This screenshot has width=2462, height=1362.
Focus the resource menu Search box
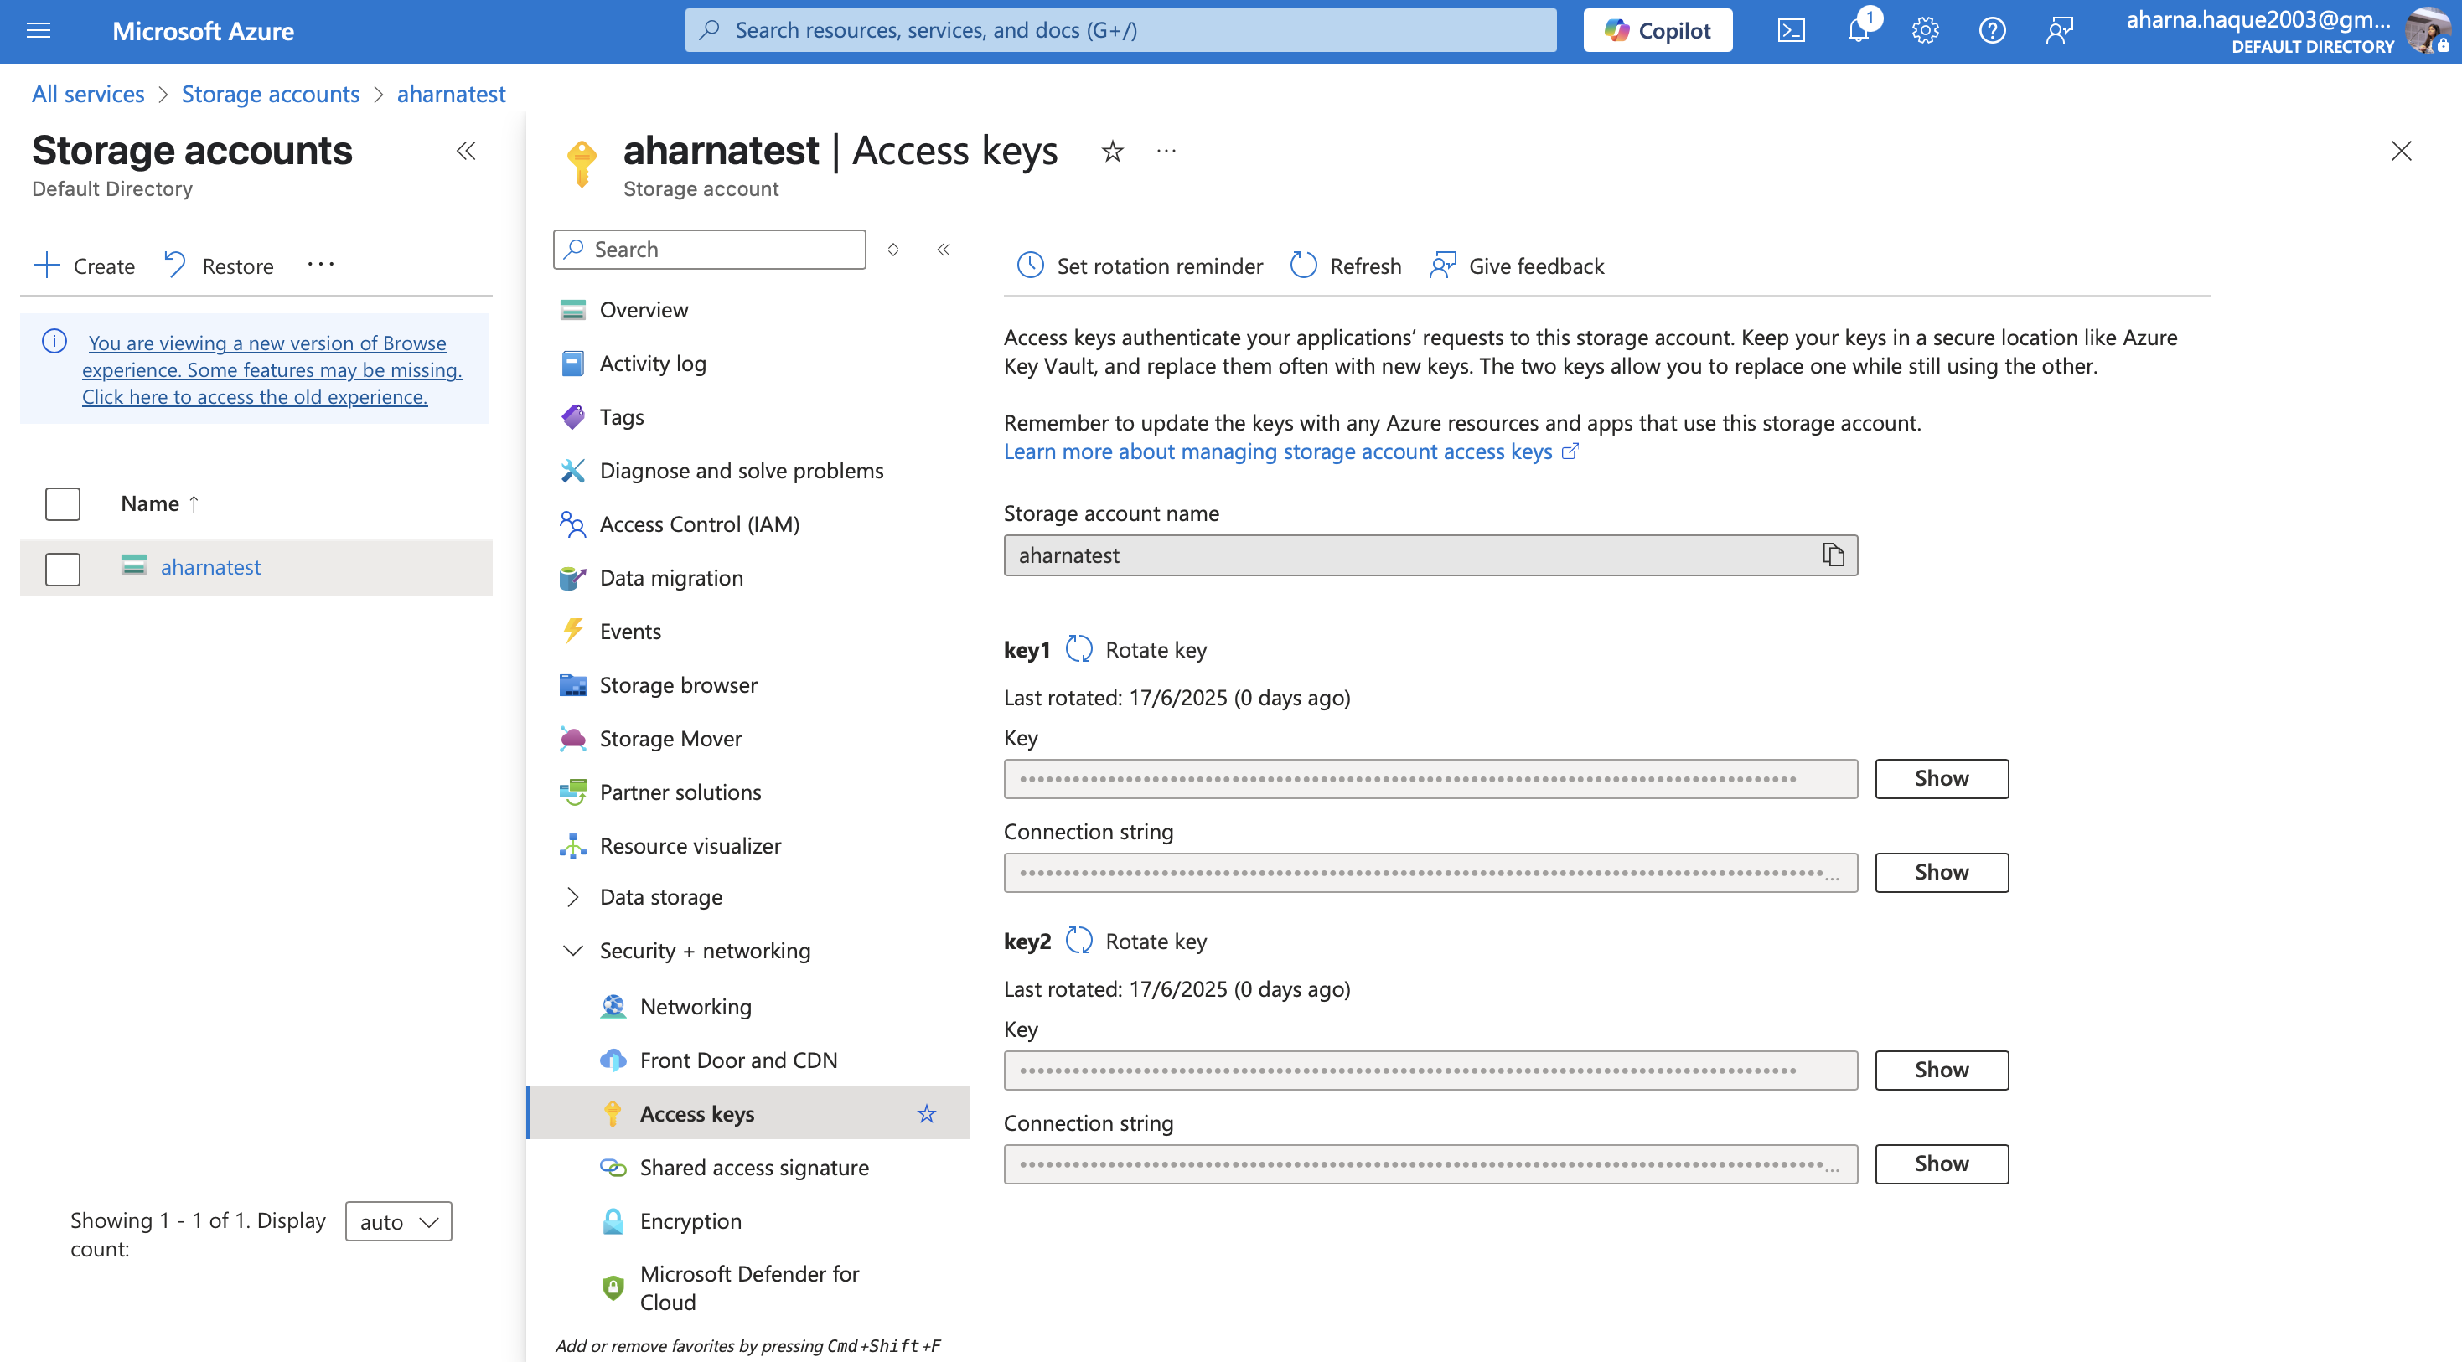click(709, 250)
